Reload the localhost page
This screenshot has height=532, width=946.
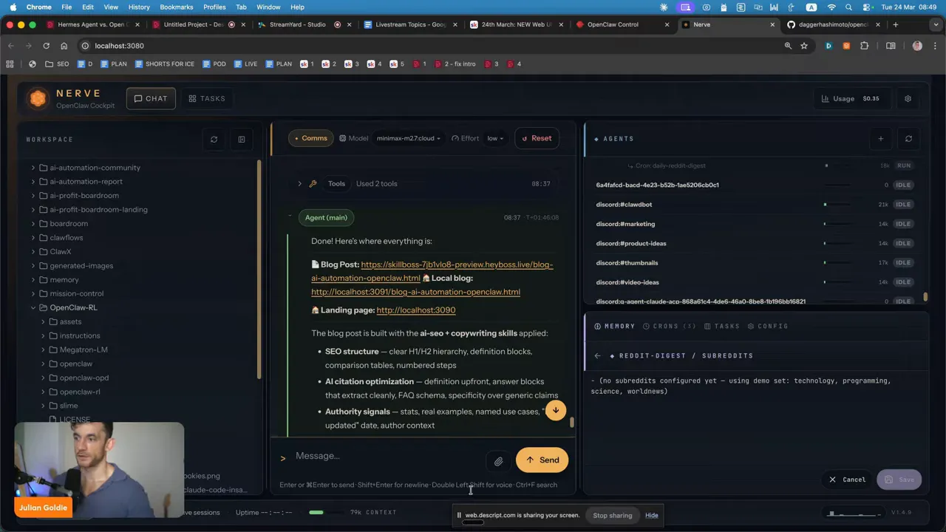coord(46,46)
